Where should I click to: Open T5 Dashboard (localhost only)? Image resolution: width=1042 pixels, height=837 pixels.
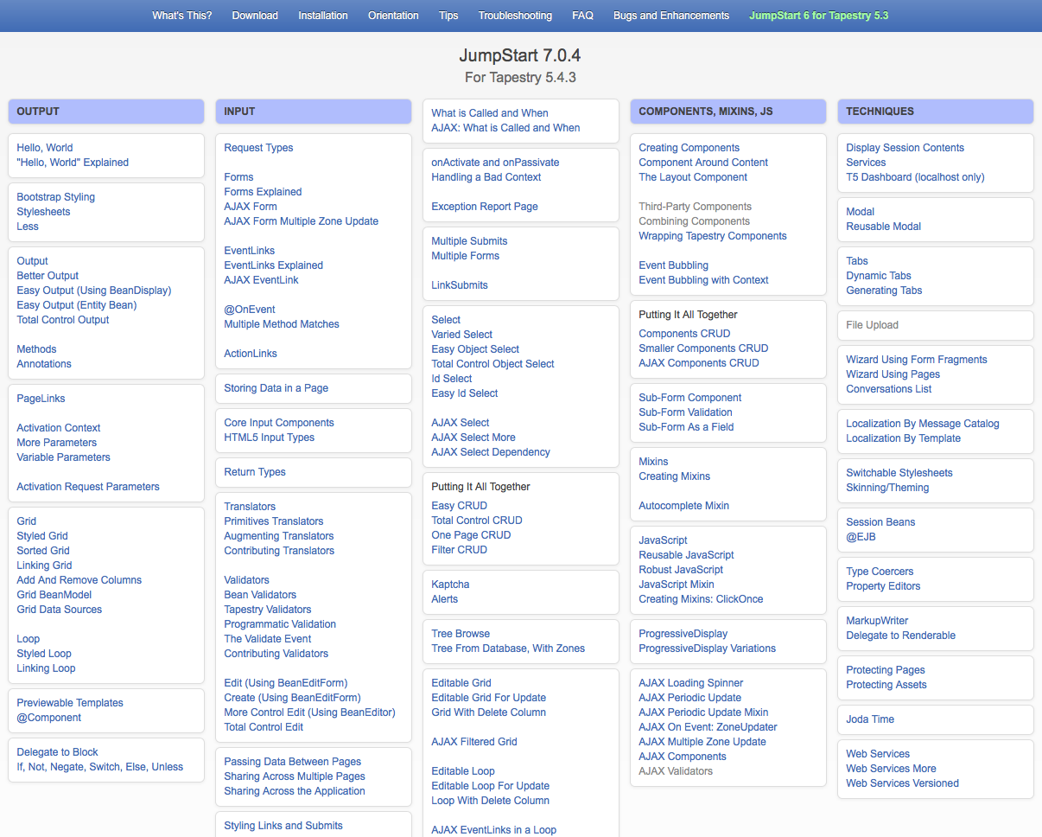pos(915,177)
